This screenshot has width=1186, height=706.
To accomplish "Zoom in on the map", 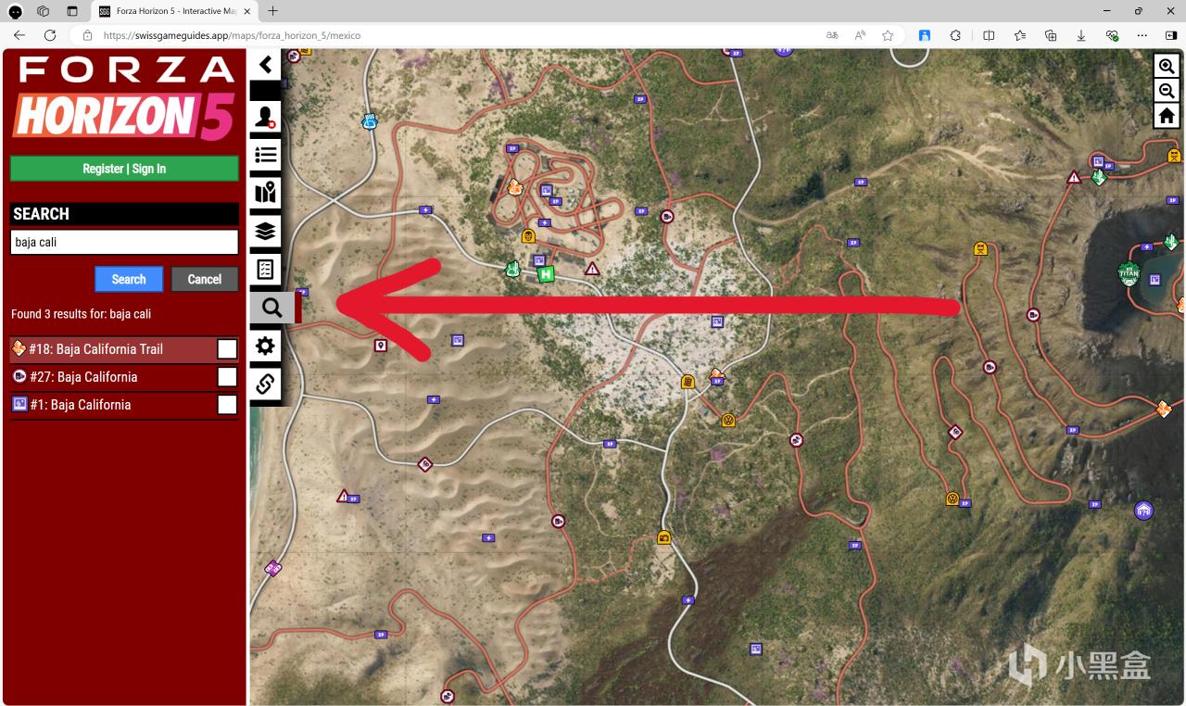I will coord(1167,66).
